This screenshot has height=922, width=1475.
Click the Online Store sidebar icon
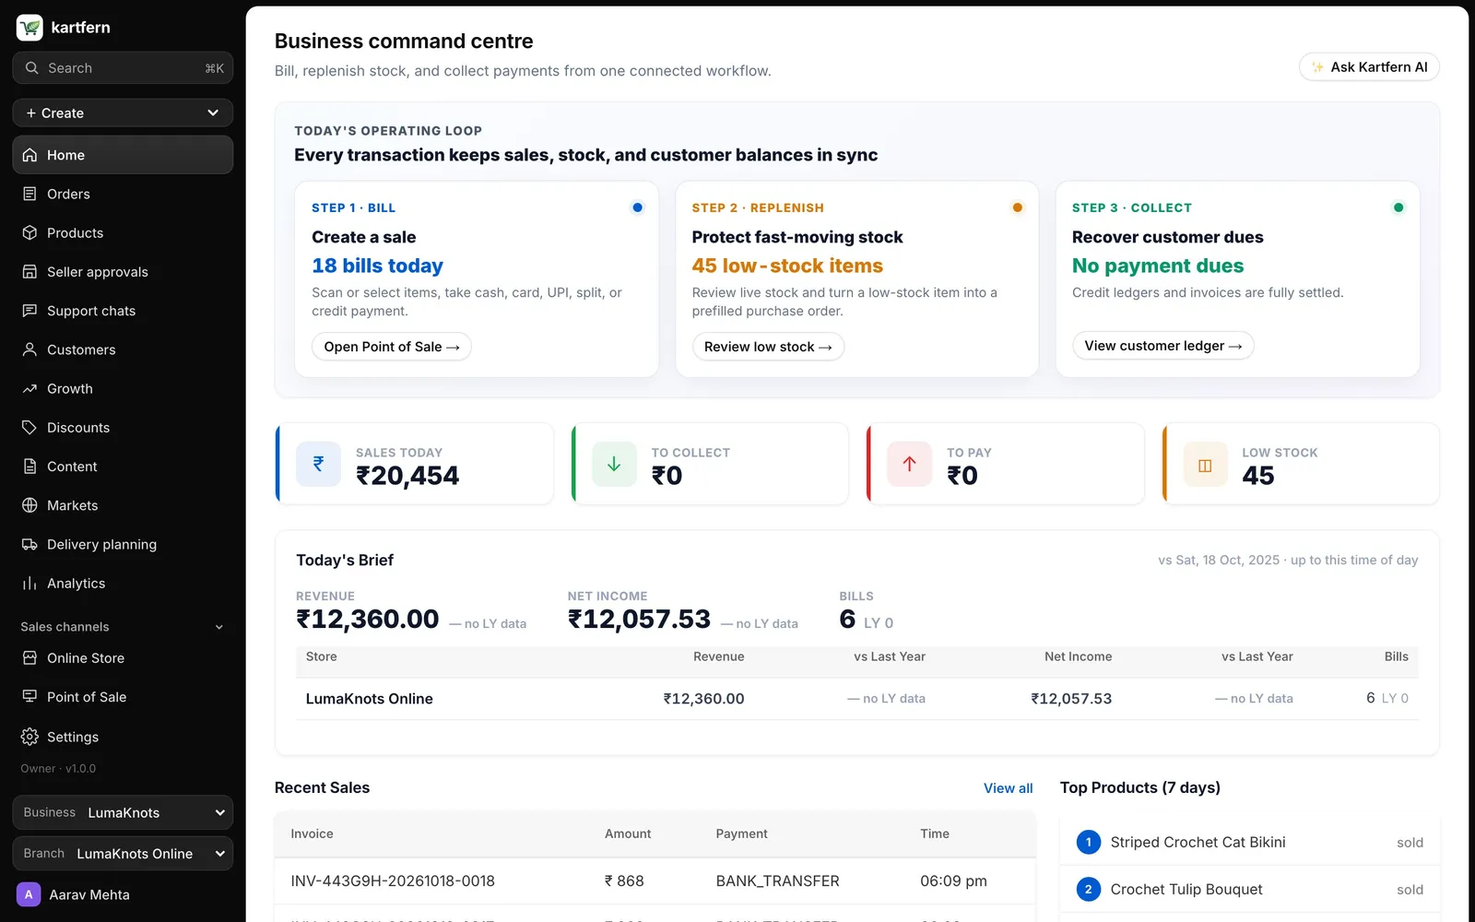click(29, 658)
